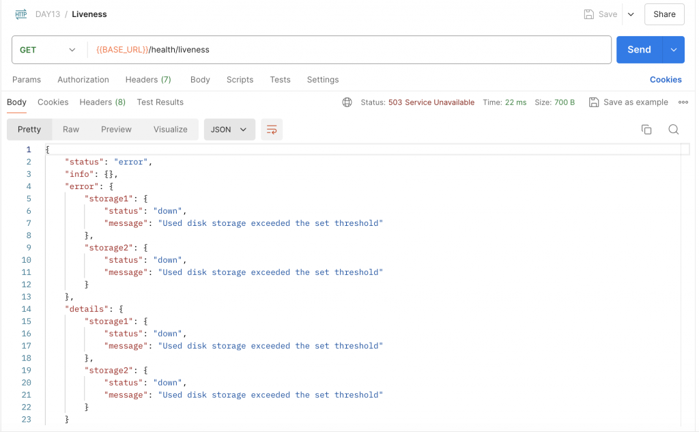Screen dimensions: 699x432
Task: Copy response body to clipboard
Action: pos(646,129)
